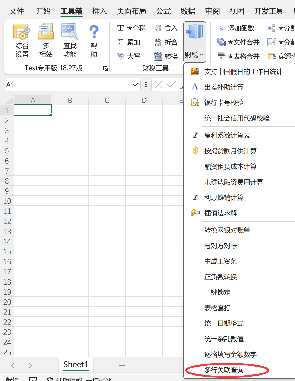
Task: Click the 大写 uppercase conversion tool
Action: tap(129, 56)
